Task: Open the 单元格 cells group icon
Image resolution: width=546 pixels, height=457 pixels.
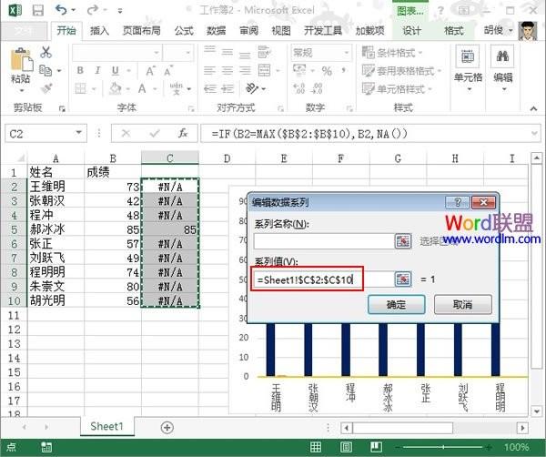Action: 468,64
